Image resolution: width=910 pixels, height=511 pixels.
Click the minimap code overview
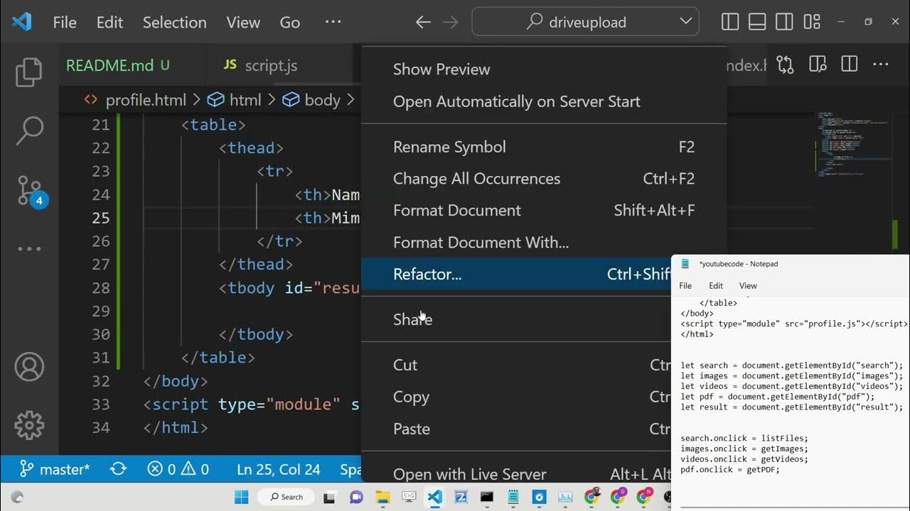(x=853, y=145)
